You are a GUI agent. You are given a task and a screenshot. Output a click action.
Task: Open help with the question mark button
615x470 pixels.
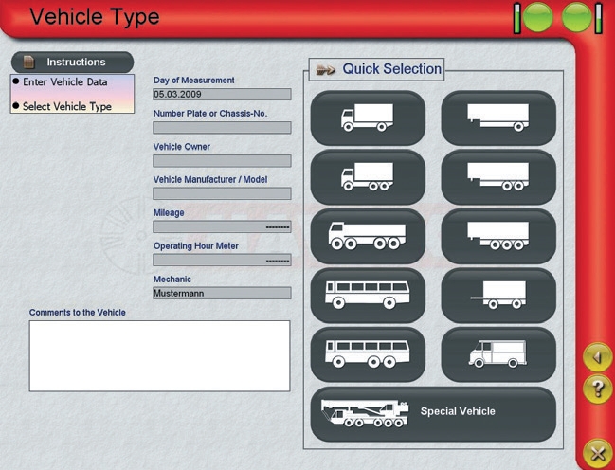(597, 388)
